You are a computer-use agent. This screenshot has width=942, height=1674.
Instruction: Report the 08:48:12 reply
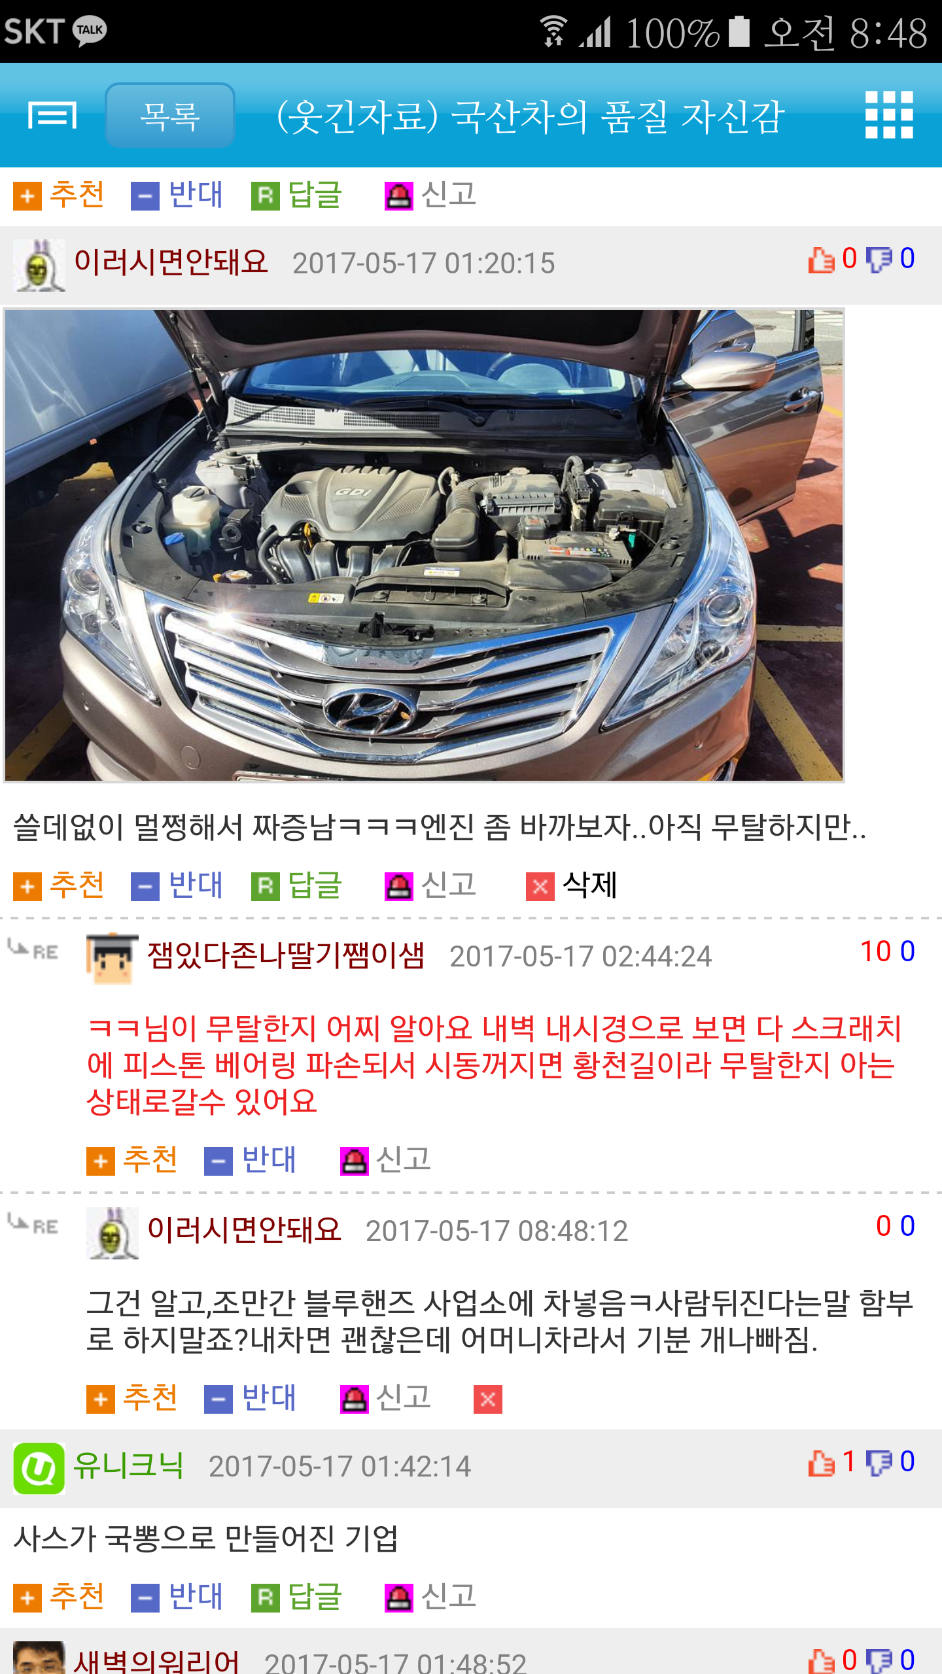point(386,1398)
